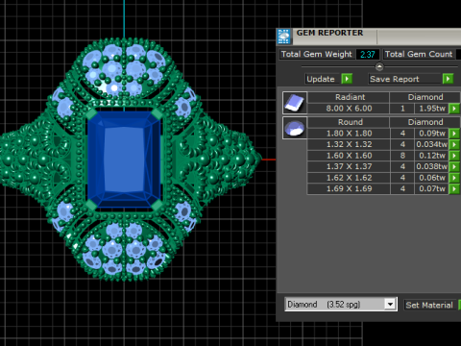Click the Update green arrow button
This screenshot has width=461, height=346.
347,79
